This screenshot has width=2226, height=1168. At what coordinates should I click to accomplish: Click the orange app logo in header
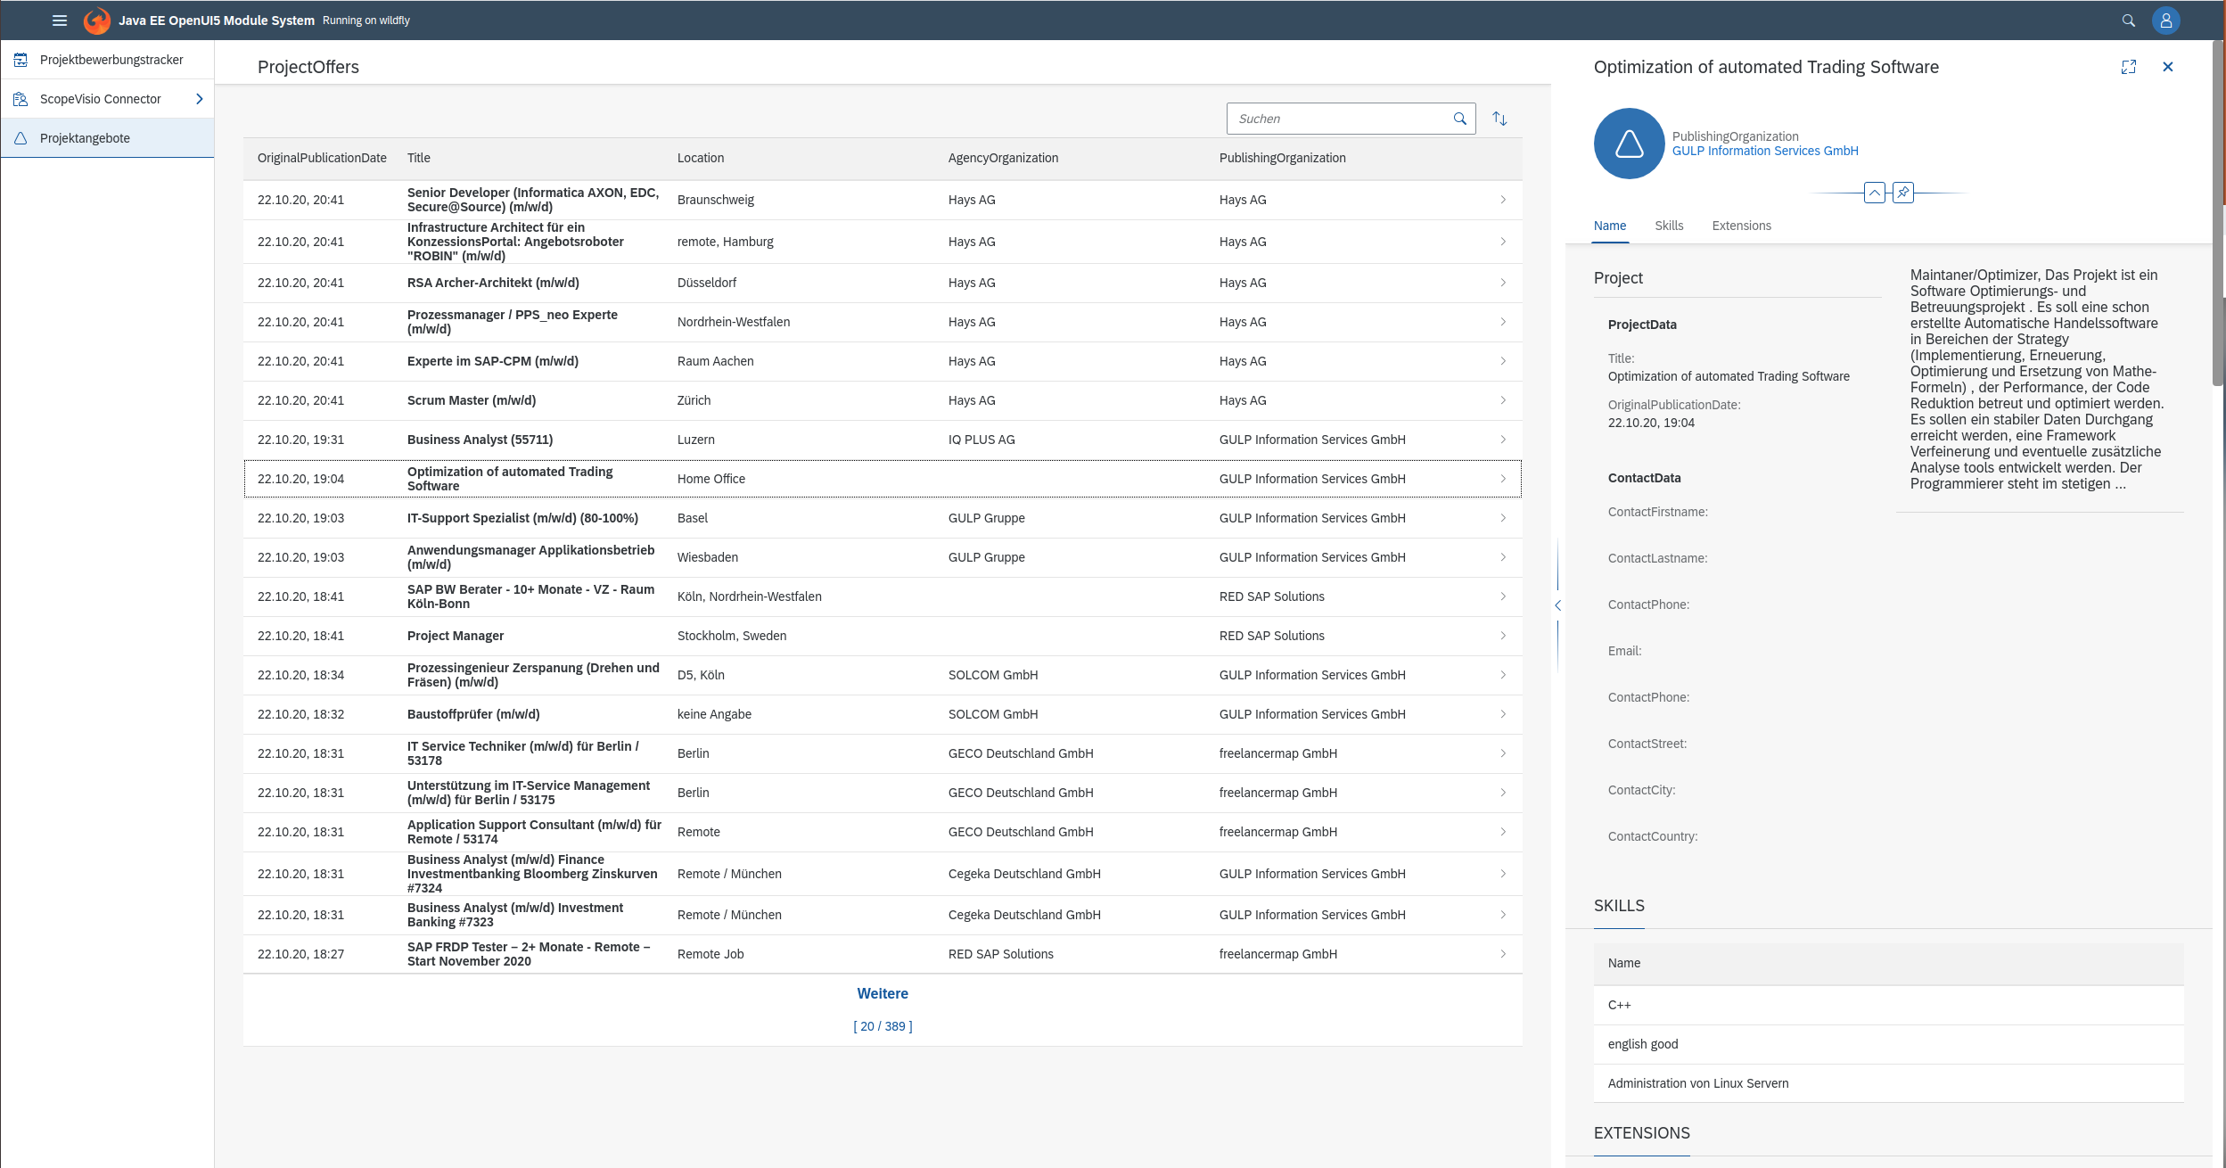(96, 21)
